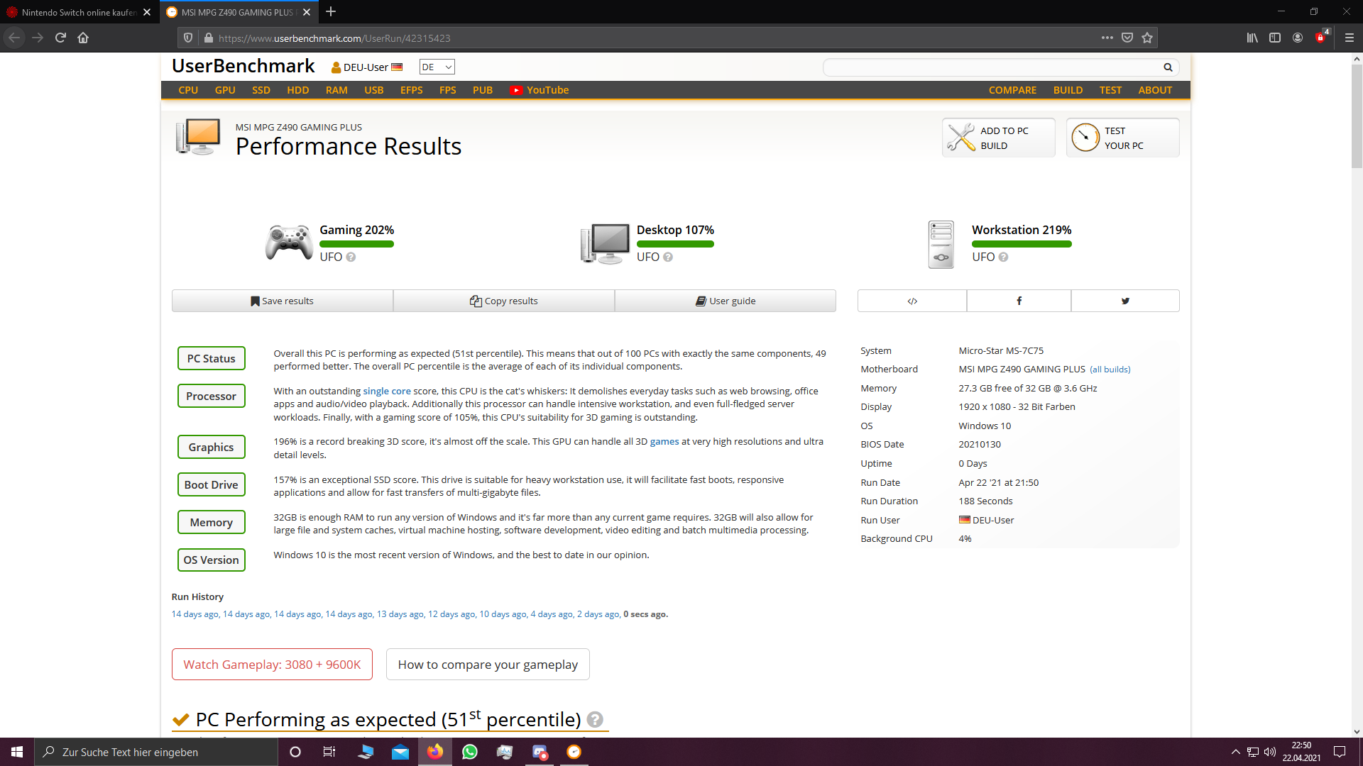Open WhatsApp from the taskbar
This screenshot has height=766, width=1363.
470,752
